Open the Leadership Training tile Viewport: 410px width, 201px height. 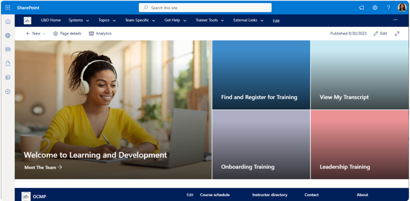tap(360, 144)
